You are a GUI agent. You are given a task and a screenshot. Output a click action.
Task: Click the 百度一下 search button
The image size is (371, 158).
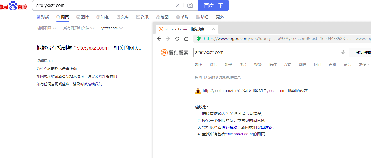tap(214, 5)
